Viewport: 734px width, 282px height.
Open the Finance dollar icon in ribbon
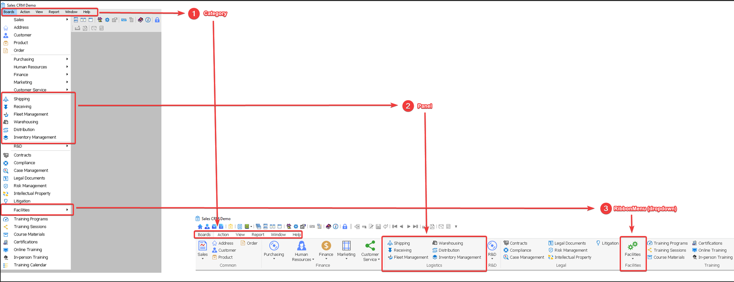(x=326, y=246)
